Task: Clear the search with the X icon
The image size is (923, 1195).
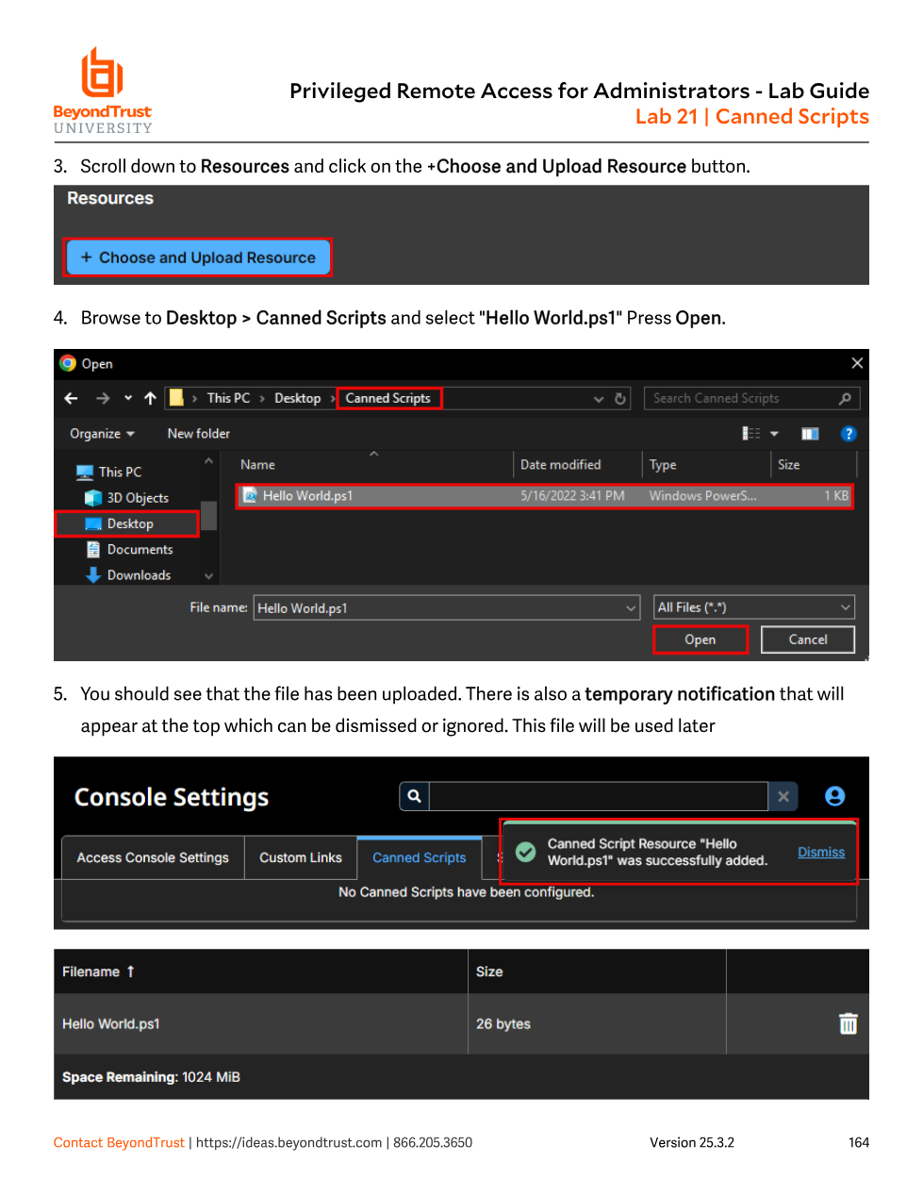Action: [783, 796]
